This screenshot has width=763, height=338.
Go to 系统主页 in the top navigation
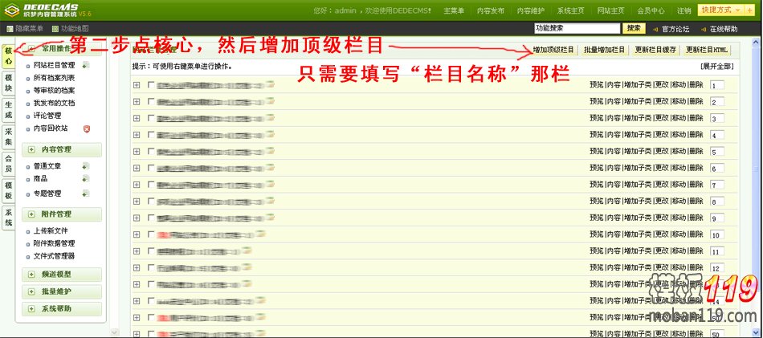571,10
